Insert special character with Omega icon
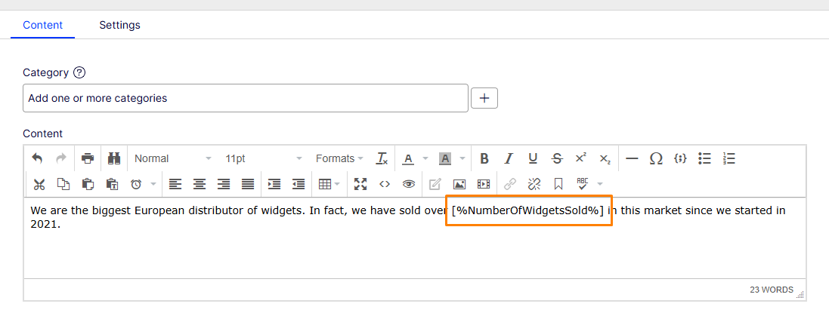Viewport: 829px width, 319px height. point(656,158)
